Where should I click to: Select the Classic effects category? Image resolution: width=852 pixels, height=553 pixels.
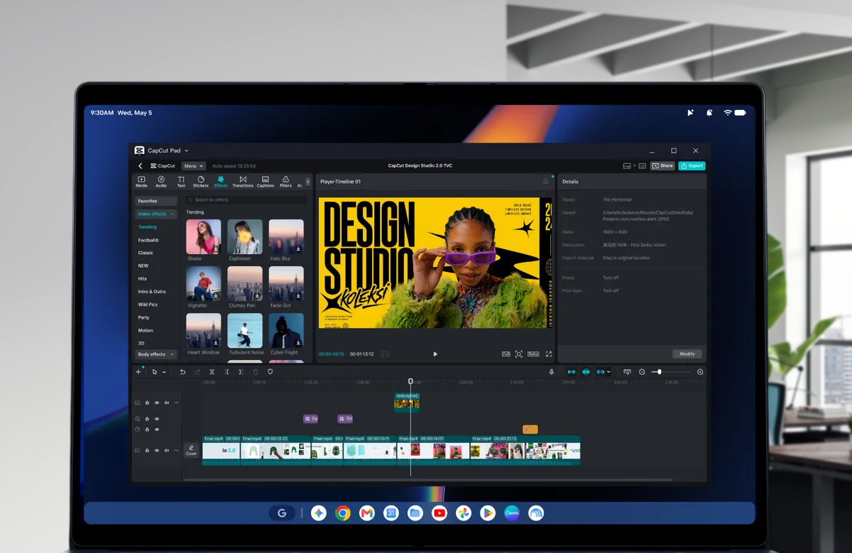pos(146,253)
